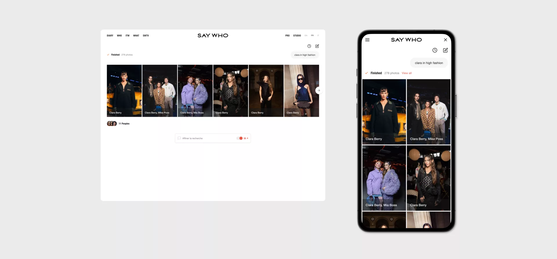
Task: Go to the PRO section
Action: (x=287, y=36)
